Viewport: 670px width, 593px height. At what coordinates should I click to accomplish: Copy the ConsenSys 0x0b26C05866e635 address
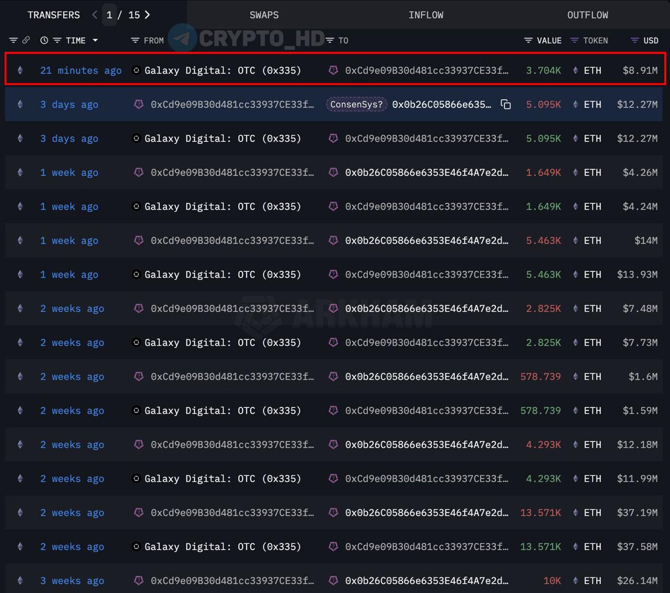pos(506,104)
